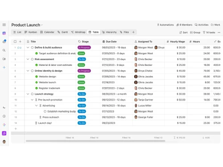This screenshot has height=167, width=223.
Task: Click the Group button
Action: click(195, 33)
